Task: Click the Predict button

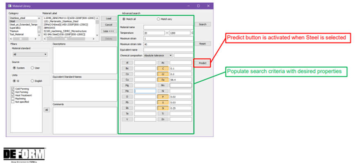Action: [202, 63]
